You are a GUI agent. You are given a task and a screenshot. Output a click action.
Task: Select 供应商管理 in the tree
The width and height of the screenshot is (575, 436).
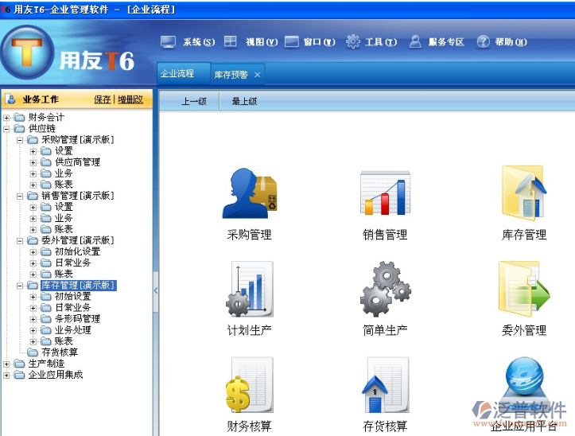[x=77, y=162]
